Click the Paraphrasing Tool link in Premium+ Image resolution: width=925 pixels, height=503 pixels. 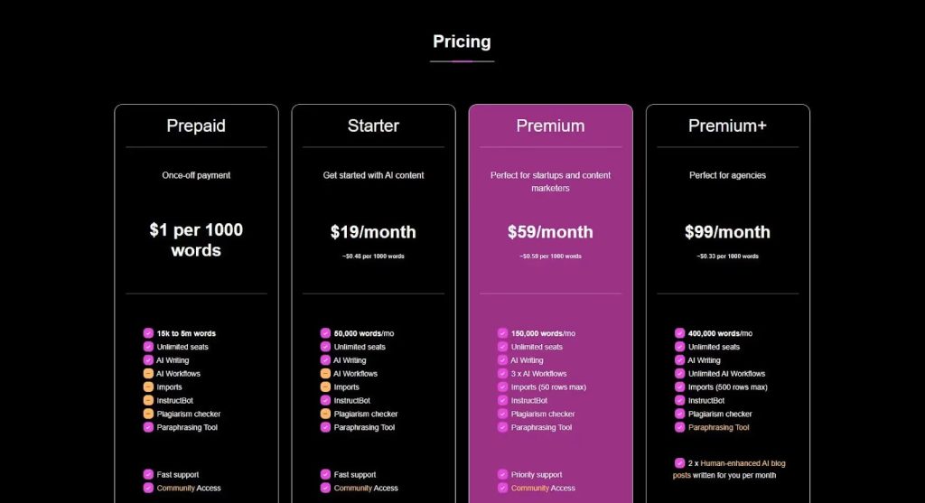point(718,427)
